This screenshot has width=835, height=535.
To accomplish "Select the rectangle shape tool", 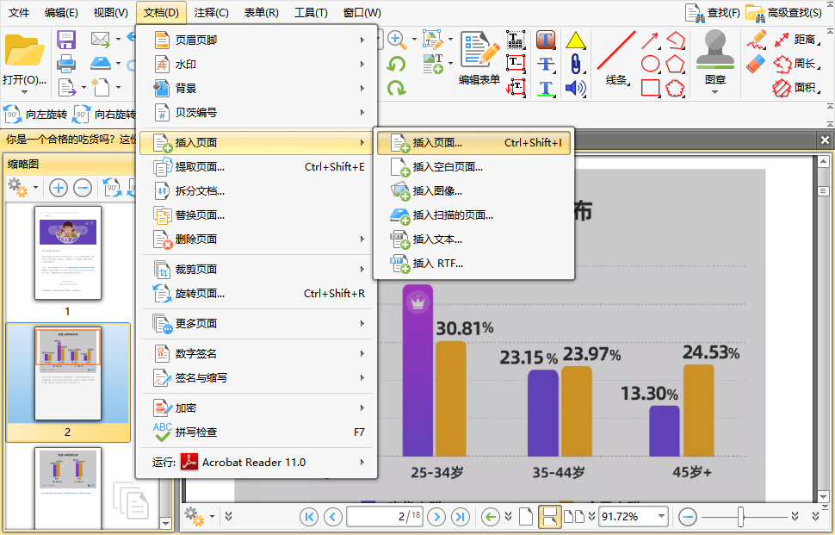I will point(650,87).
